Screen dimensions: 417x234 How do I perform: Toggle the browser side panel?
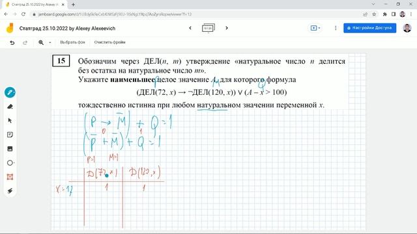pyautogui.click(x=394, y=14)
